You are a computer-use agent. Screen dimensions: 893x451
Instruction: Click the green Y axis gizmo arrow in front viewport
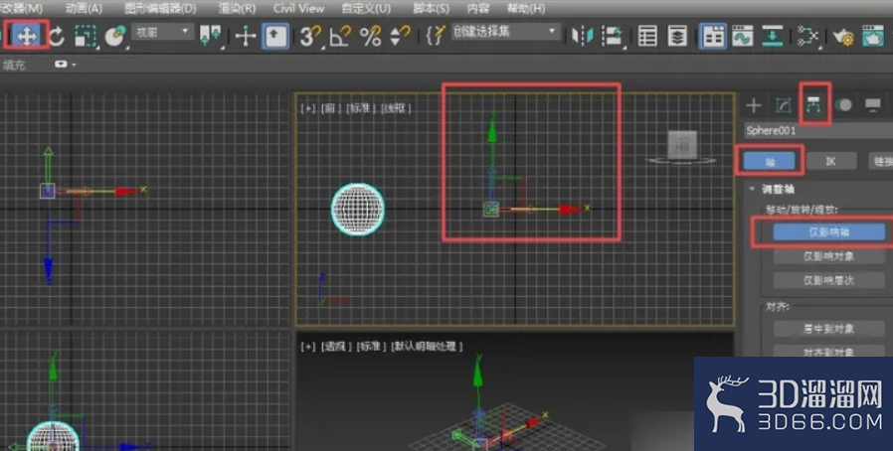[492, 131]
